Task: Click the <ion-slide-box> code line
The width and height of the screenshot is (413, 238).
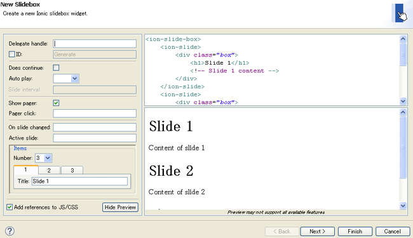Action: 173,39
